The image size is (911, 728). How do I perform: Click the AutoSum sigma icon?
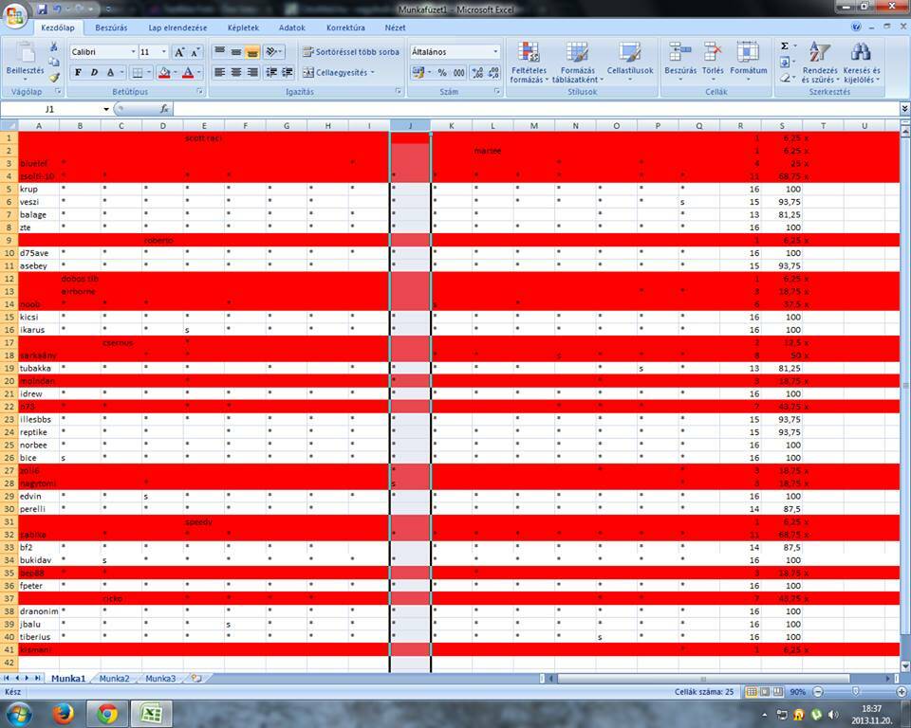pyautogui.click(x=785, y=45)
